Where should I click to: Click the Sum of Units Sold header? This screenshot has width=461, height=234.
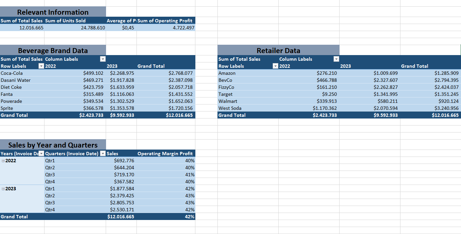tap(75, 21)
